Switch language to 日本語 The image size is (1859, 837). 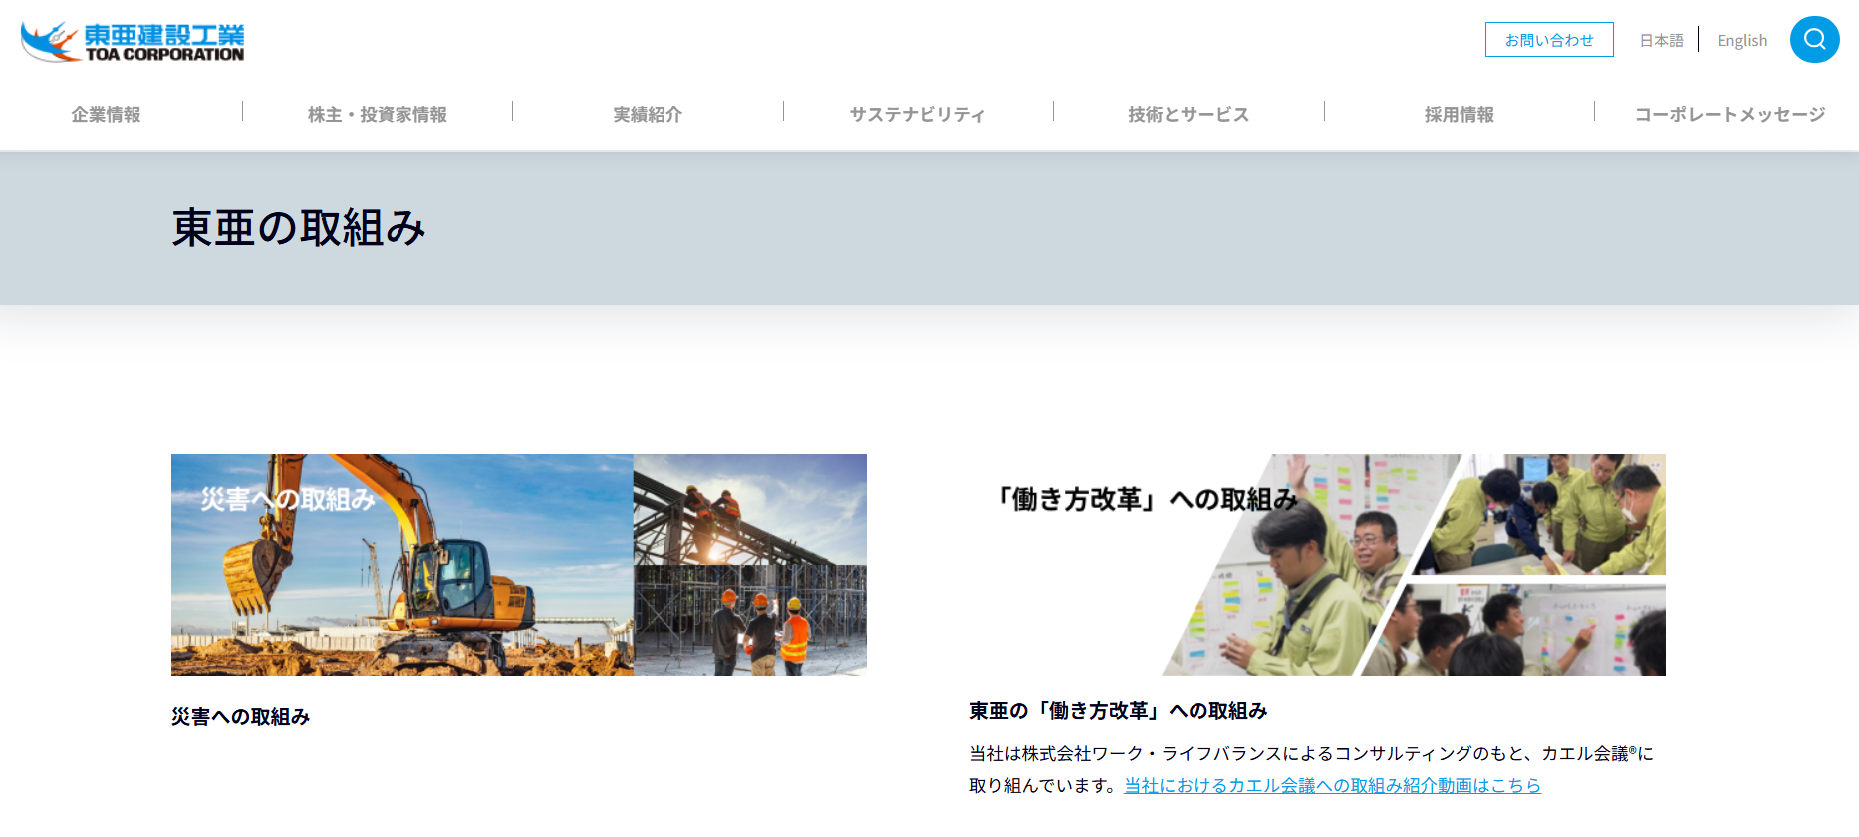click(1661, 41)
